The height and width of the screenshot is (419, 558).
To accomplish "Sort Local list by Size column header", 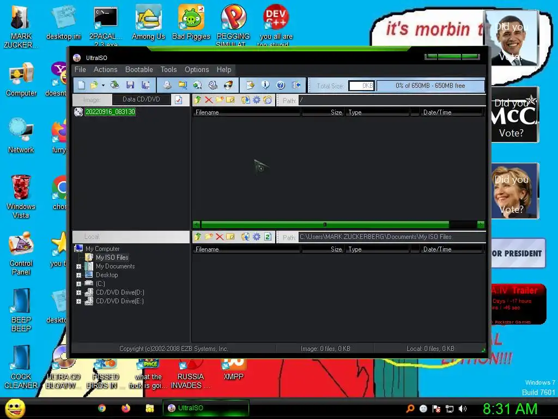I will (x=323, y=249).
